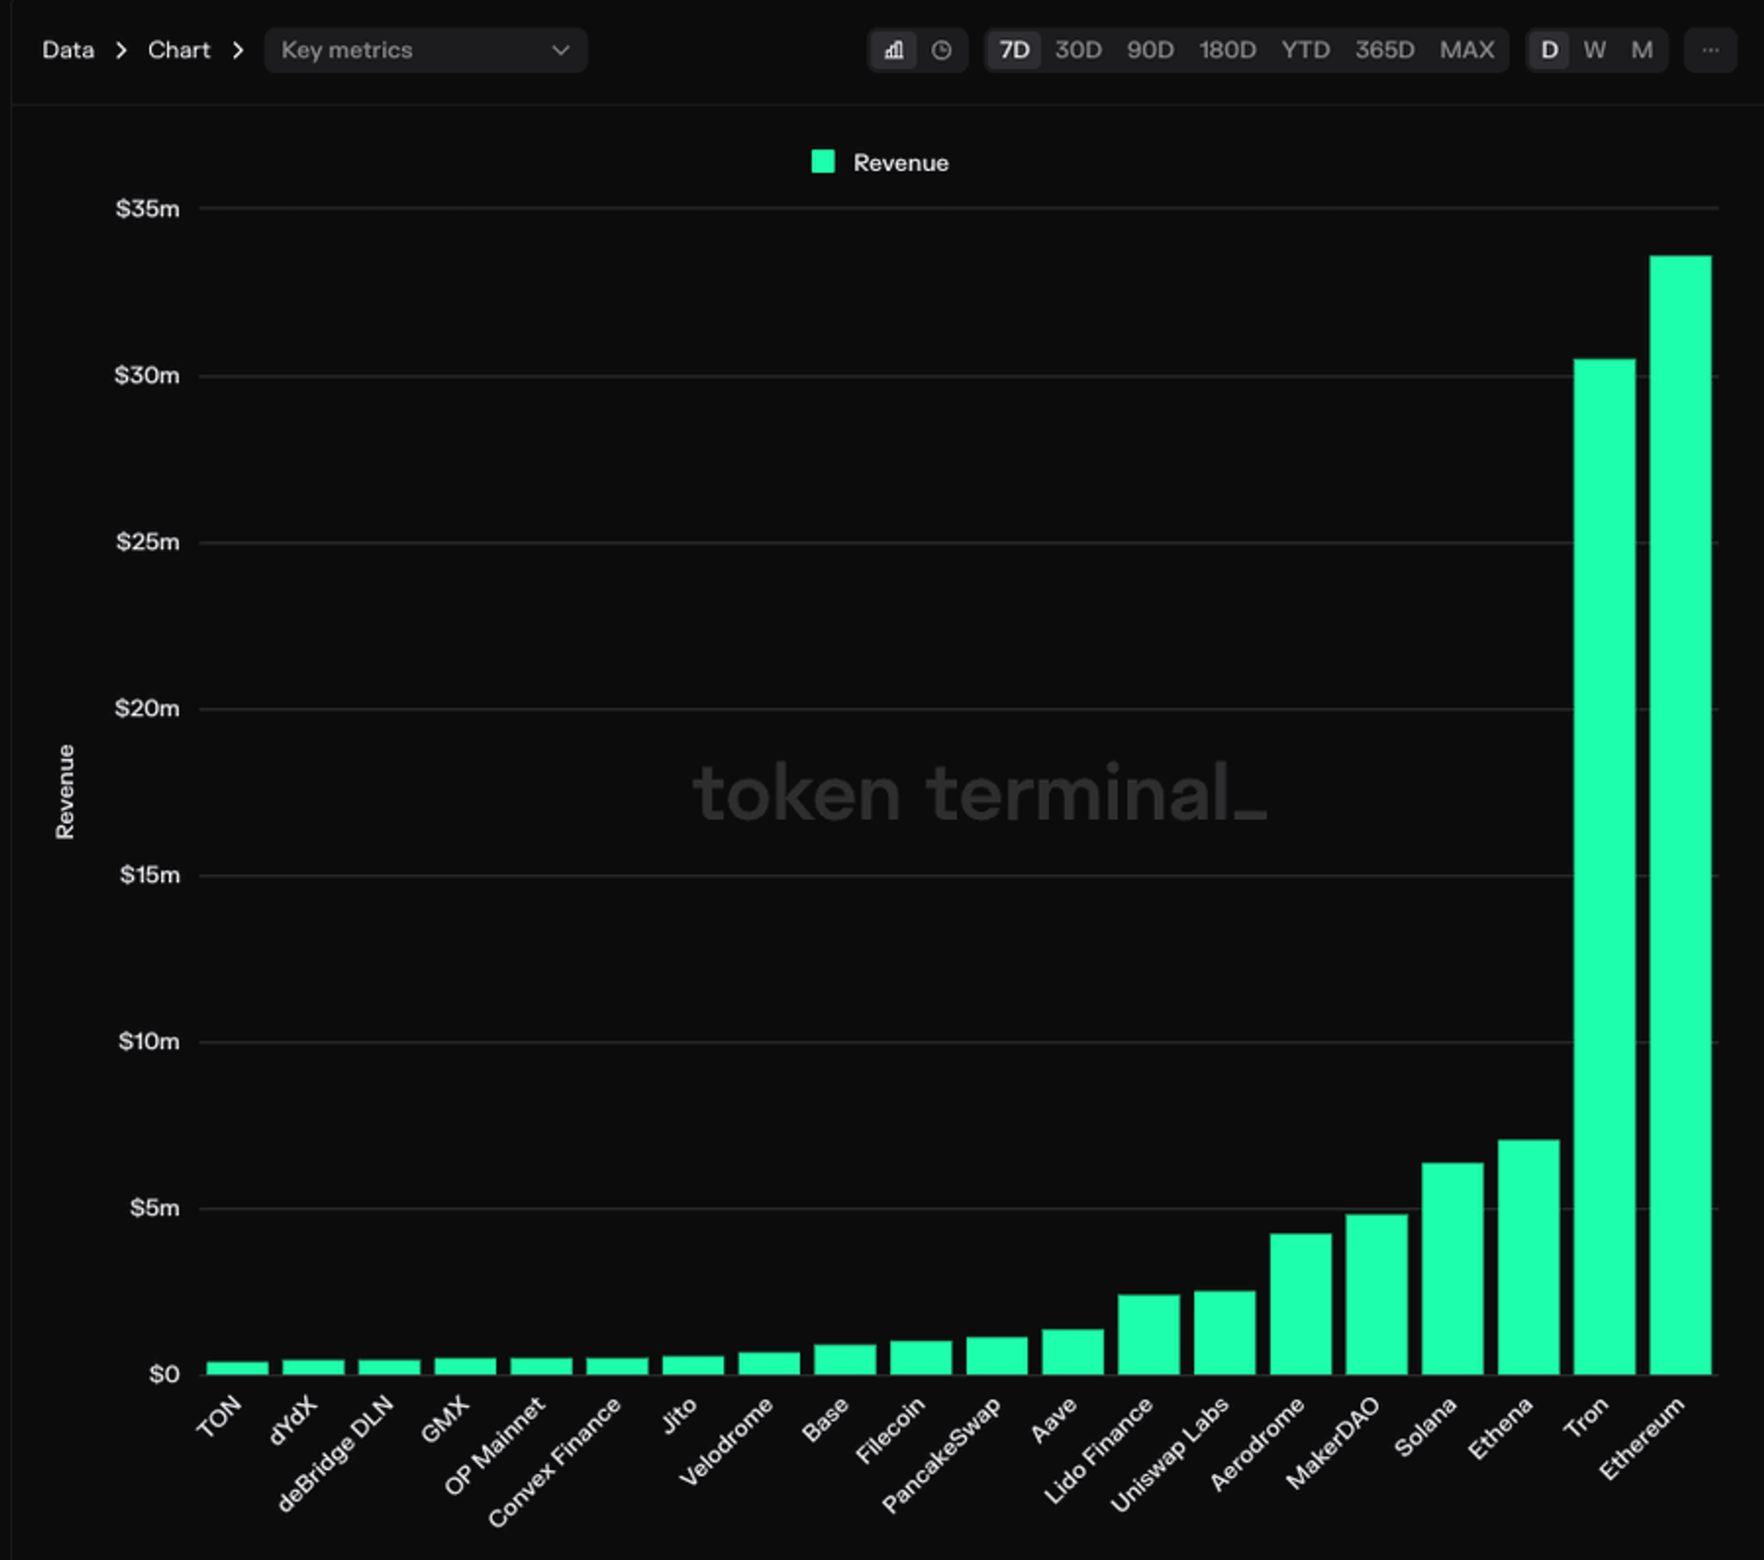Choose the 180D time range
This screenshot has width=1764, height=1560.
[1227, 50]
